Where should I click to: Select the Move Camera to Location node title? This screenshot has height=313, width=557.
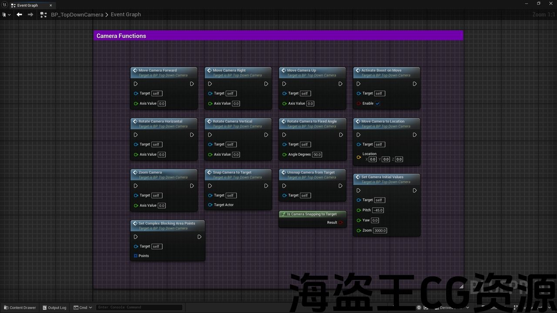(x=383, y=121)
